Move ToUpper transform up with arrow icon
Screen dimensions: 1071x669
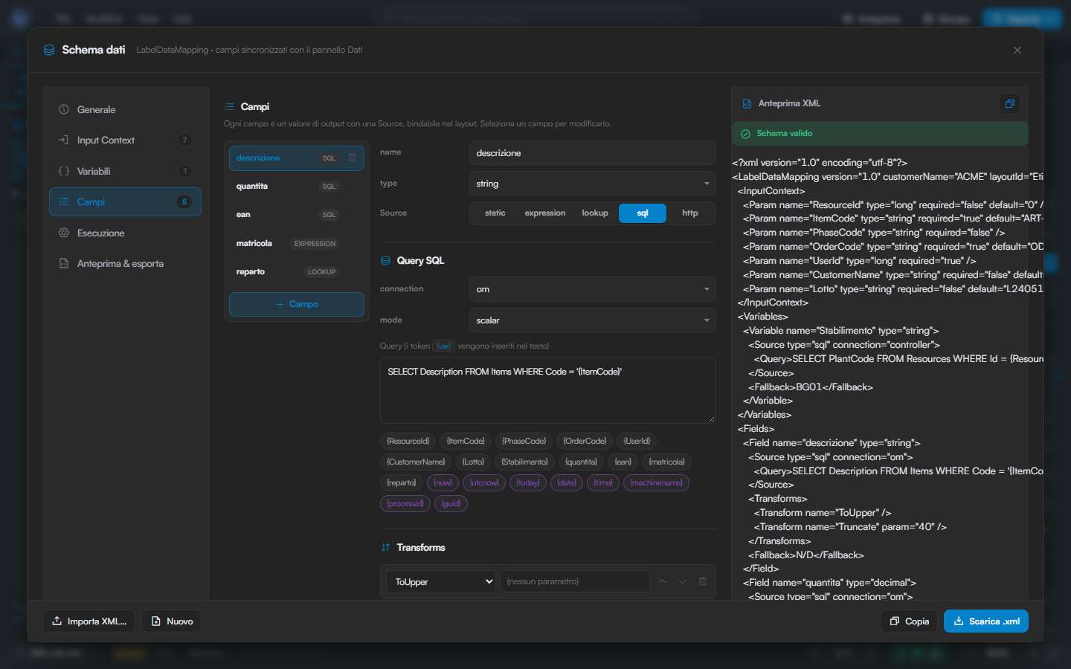click(662, 581)
